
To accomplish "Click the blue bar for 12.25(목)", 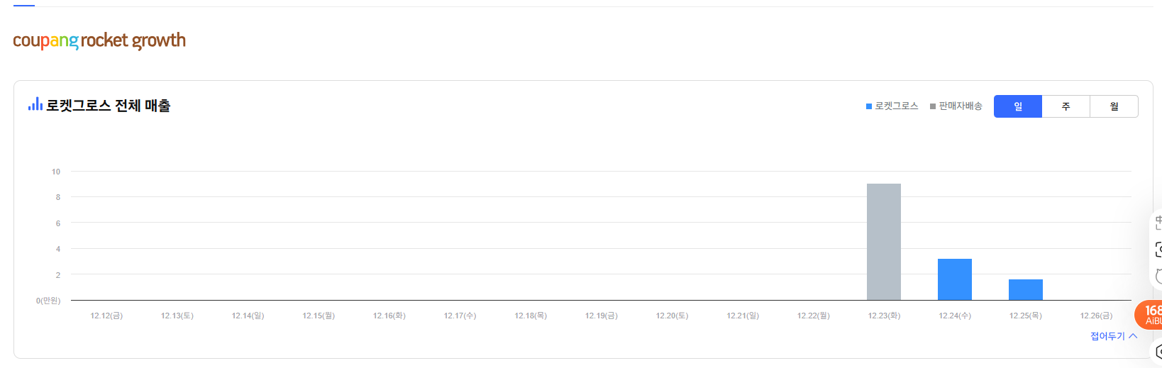I will 1026,290.
